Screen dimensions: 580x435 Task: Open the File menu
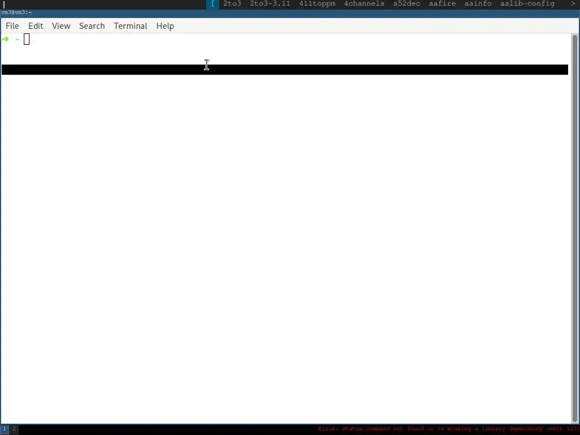pos(12,26)
